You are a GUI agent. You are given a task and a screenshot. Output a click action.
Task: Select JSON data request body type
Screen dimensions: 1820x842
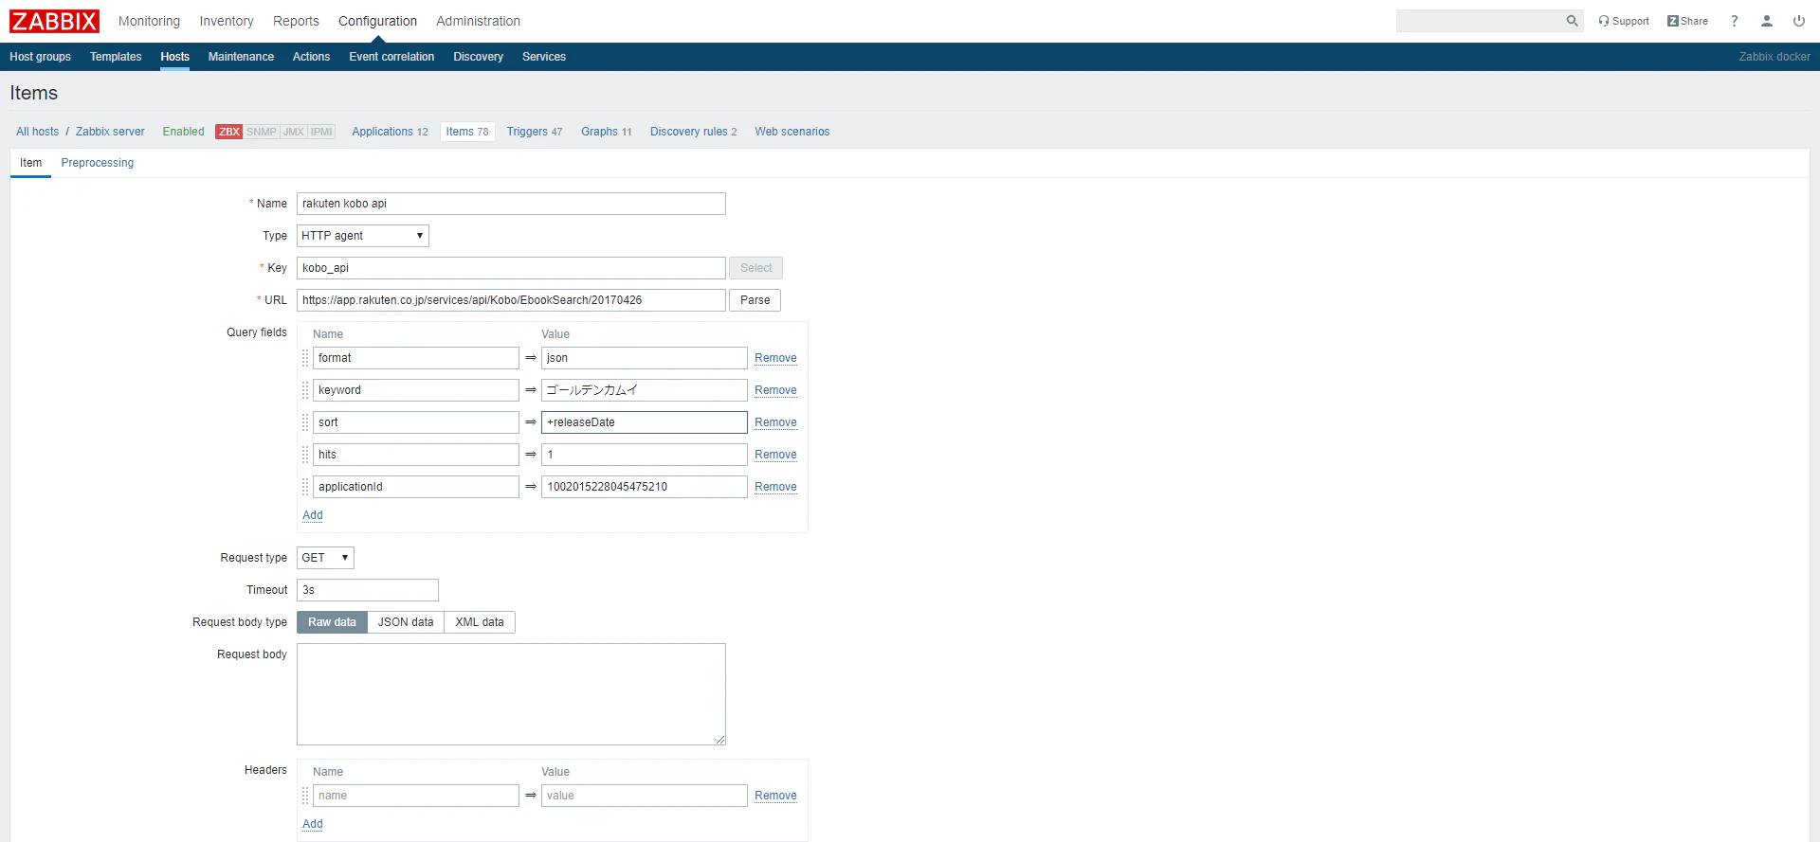(x=406, y=622)
